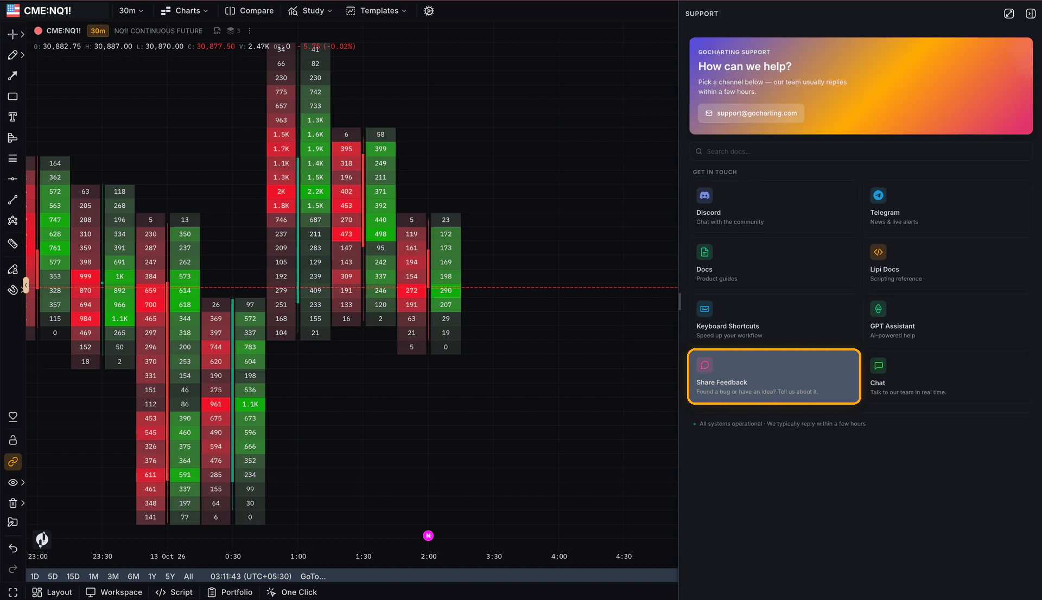This screenshot has height=600, width=1042.
Task: Collapse the support side panel icon
Action: 1030,14
